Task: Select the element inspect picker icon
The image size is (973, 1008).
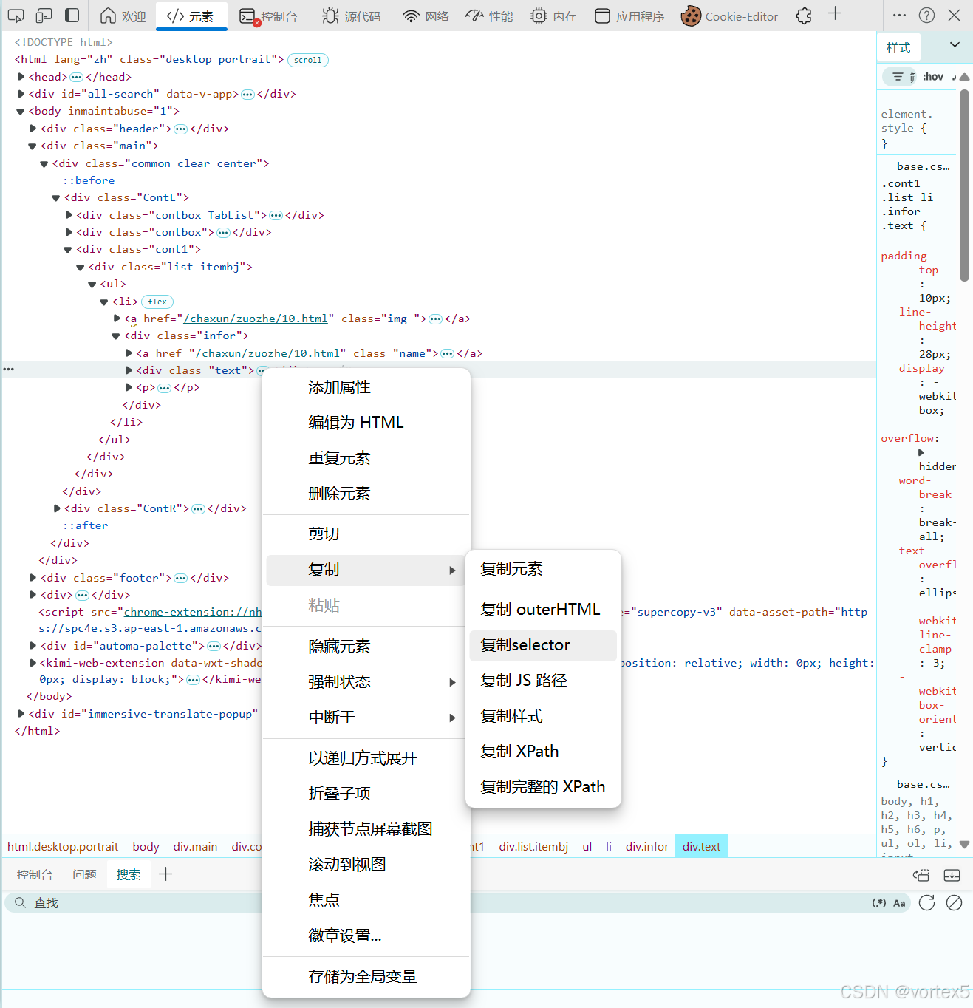Action: click(16, 15)
